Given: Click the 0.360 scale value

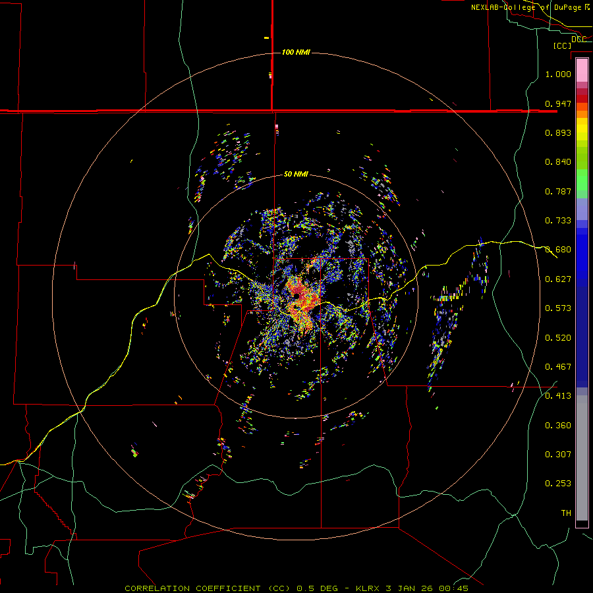Looking at the screenshot, I should pos(558,426).
